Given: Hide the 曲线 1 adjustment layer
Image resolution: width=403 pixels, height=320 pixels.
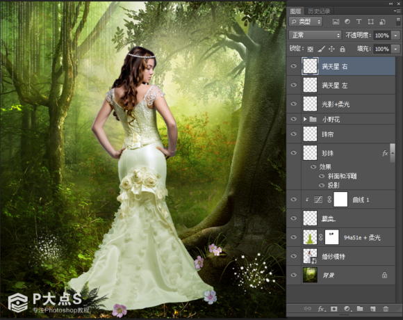Looking at the screenshot, I should [293, 200].
